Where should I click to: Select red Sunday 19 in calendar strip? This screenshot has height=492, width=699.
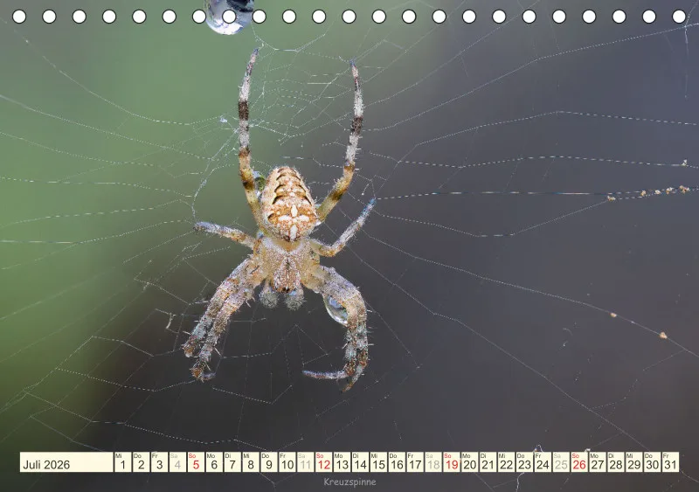click(x=452, y=462)
